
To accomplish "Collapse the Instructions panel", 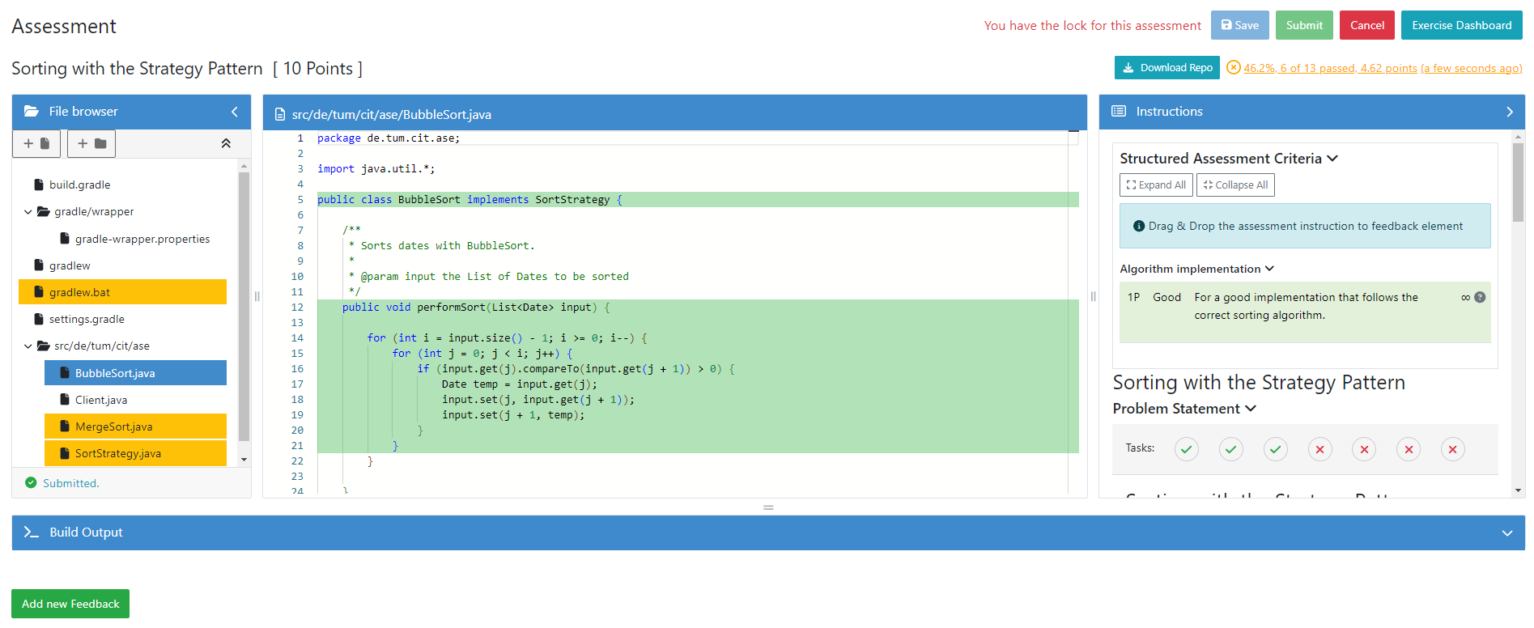I will (x=1510, y=112).
